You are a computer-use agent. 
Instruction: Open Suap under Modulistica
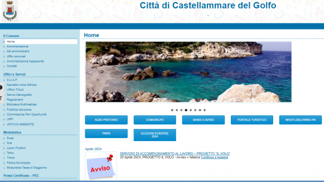point(10,138)
